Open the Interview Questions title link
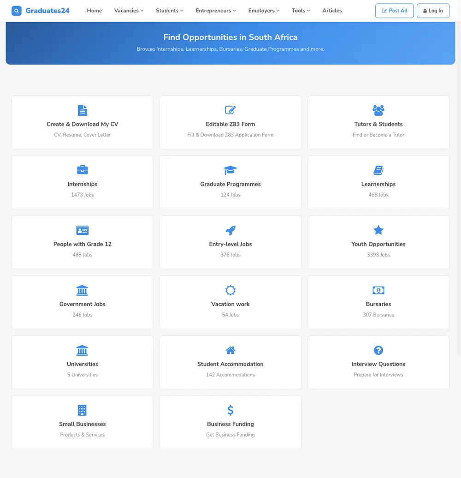The height and width of the screenshot is (478, 461). [378, 364]
